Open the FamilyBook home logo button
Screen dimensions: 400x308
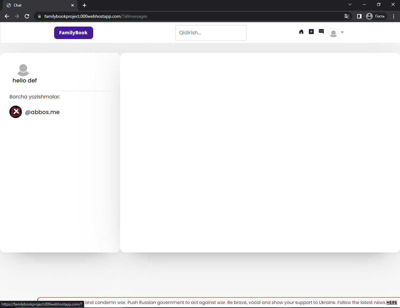73,33
